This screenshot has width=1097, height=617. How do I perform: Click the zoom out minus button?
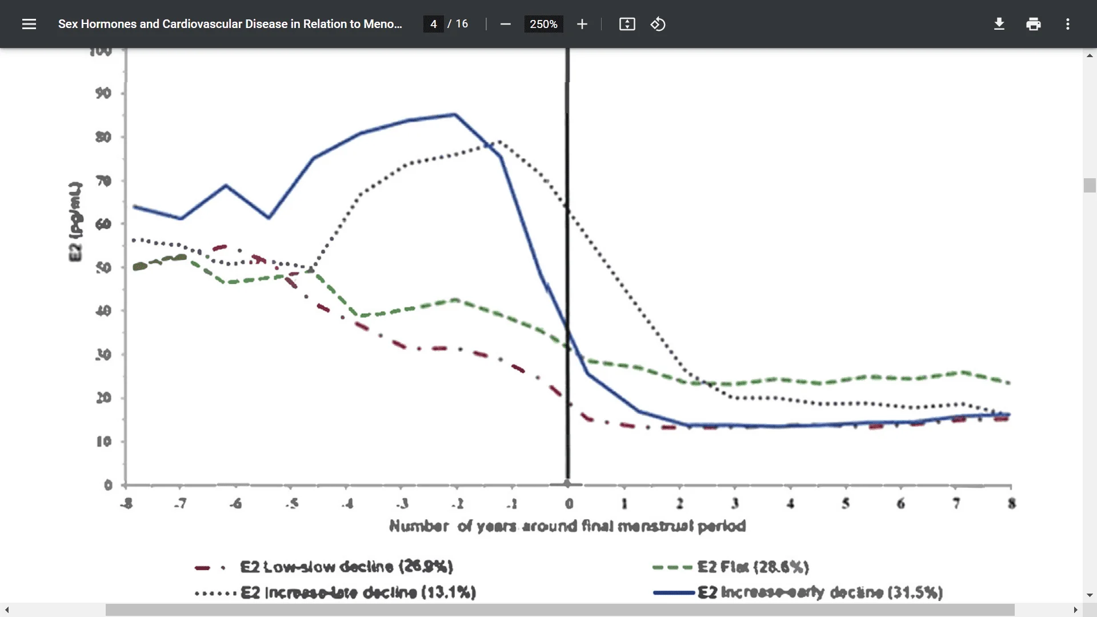[505, 24]
